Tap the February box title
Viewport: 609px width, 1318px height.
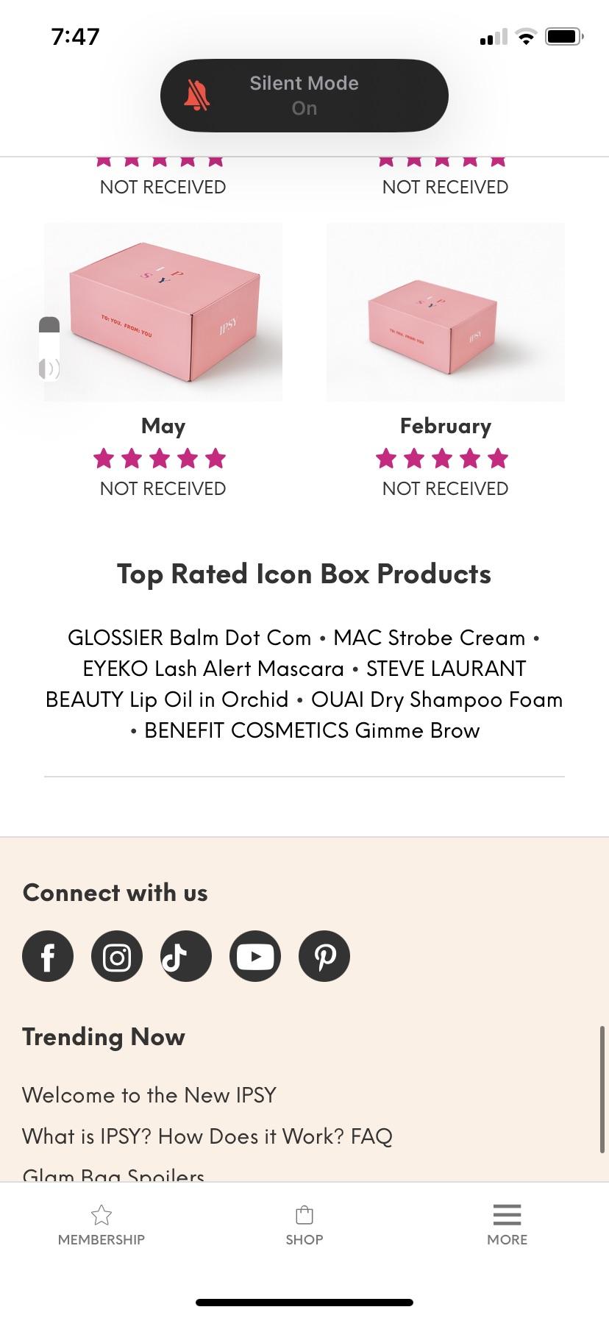(x=446, y=426)
